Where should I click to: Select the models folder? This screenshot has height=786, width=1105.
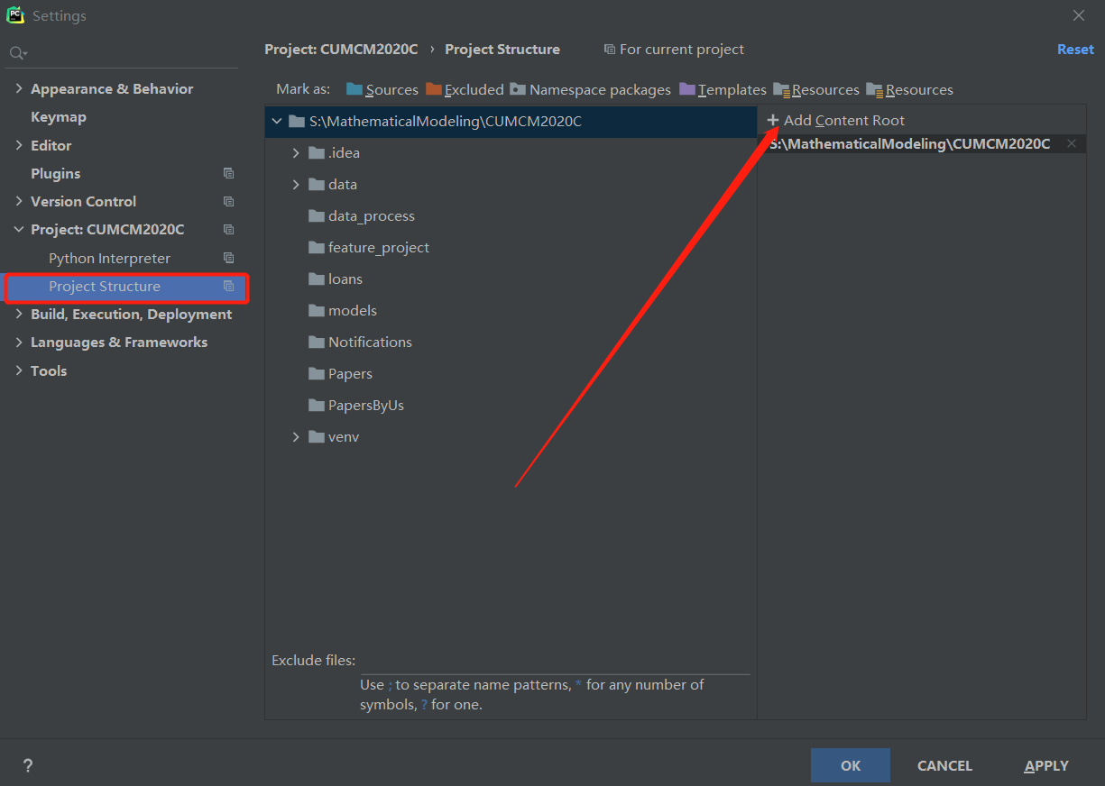tap(342, 310)
